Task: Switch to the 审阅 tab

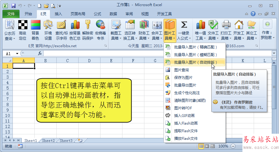Action: tap(129, 14)
